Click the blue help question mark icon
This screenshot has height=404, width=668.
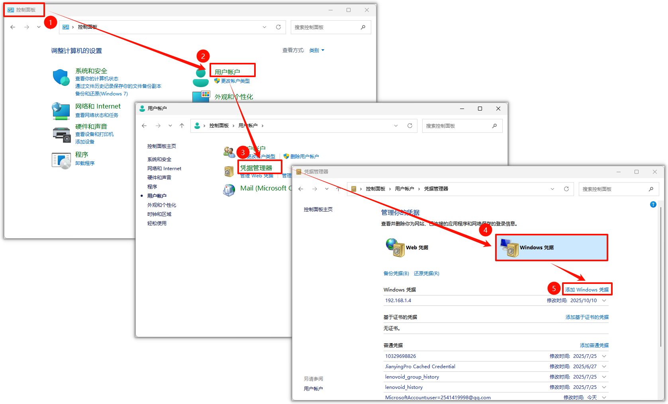[653, 204]
